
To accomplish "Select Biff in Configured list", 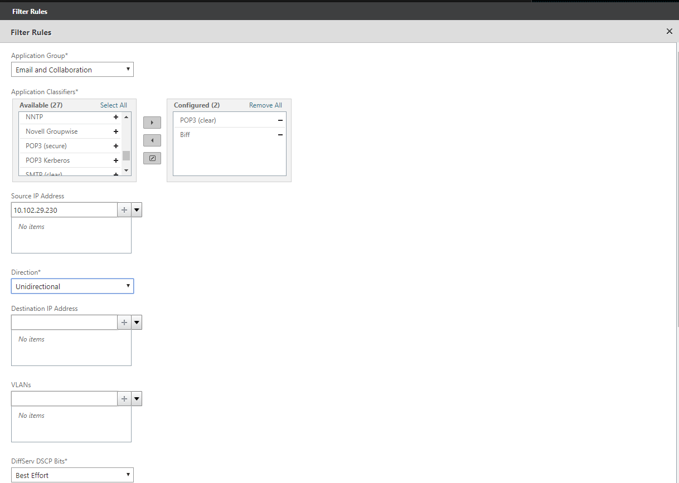I will 230,135.
